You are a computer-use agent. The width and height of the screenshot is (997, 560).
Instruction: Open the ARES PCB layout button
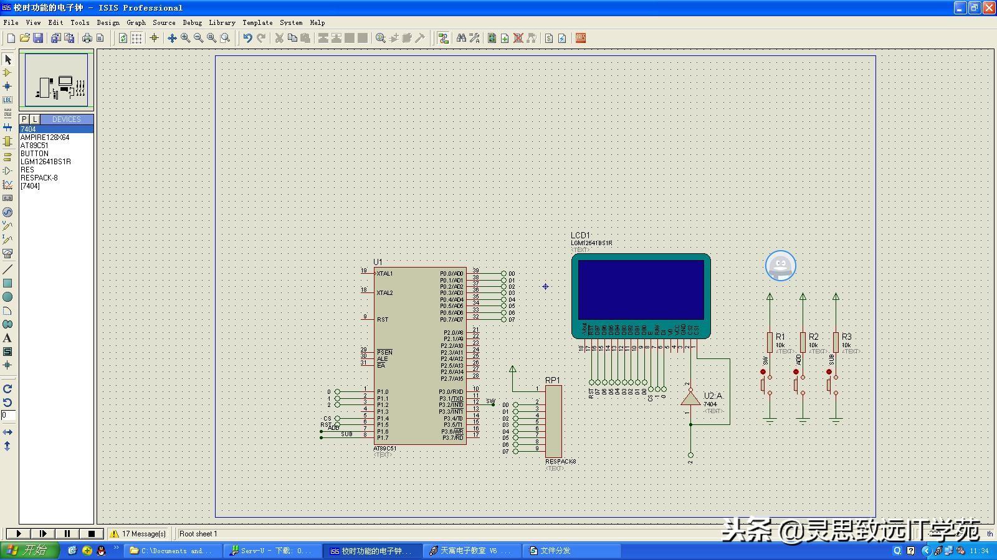click(580, 38)
